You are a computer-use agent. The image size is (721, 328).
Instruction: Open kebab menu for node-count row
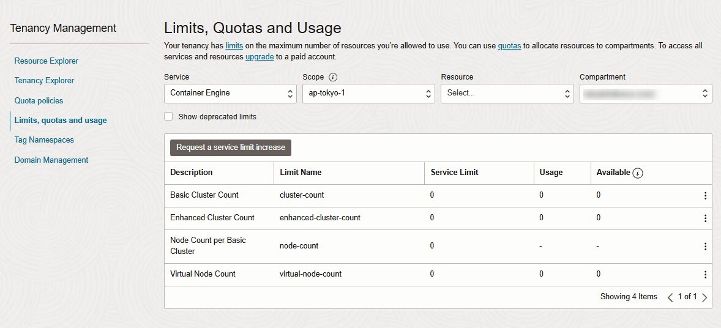pos(705,247)
